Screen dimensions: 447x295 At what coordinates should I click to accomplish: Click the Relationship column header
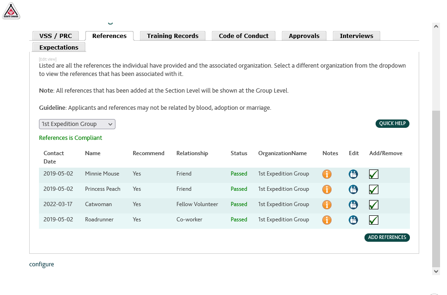[192, 153]
